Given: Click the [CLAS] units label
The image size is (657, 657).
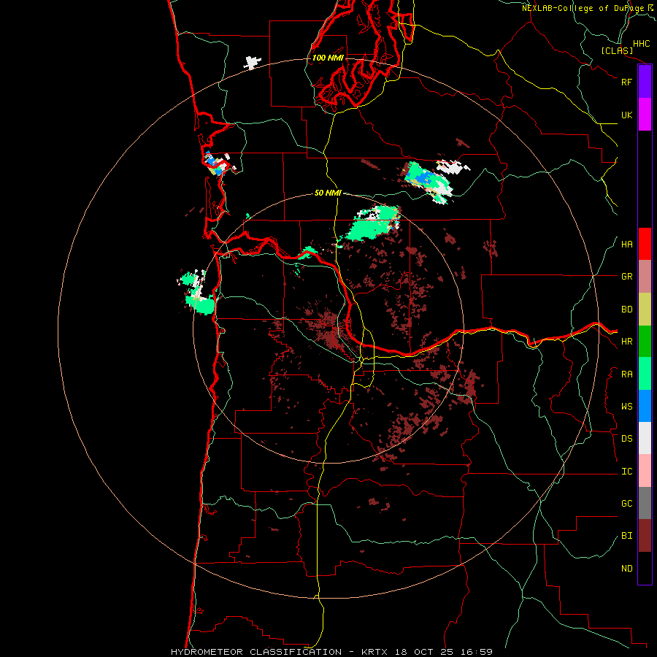Looking at the screenshot, I should 617,50.
